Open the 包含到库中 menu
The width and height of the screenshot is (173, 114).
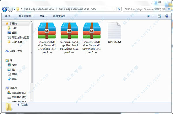tap(26, 16)
